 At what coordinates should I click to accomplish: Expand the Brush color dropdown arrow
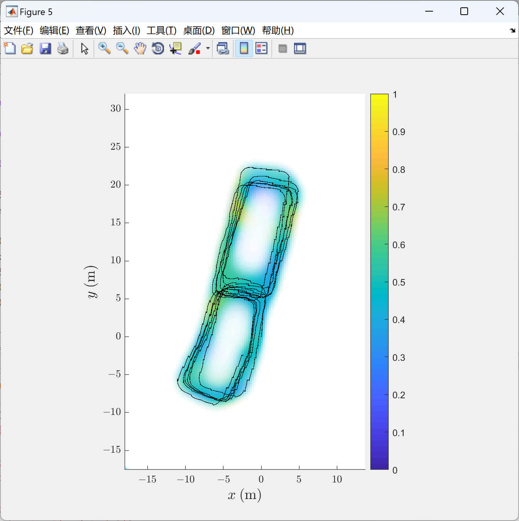click(x=208, y=49)
